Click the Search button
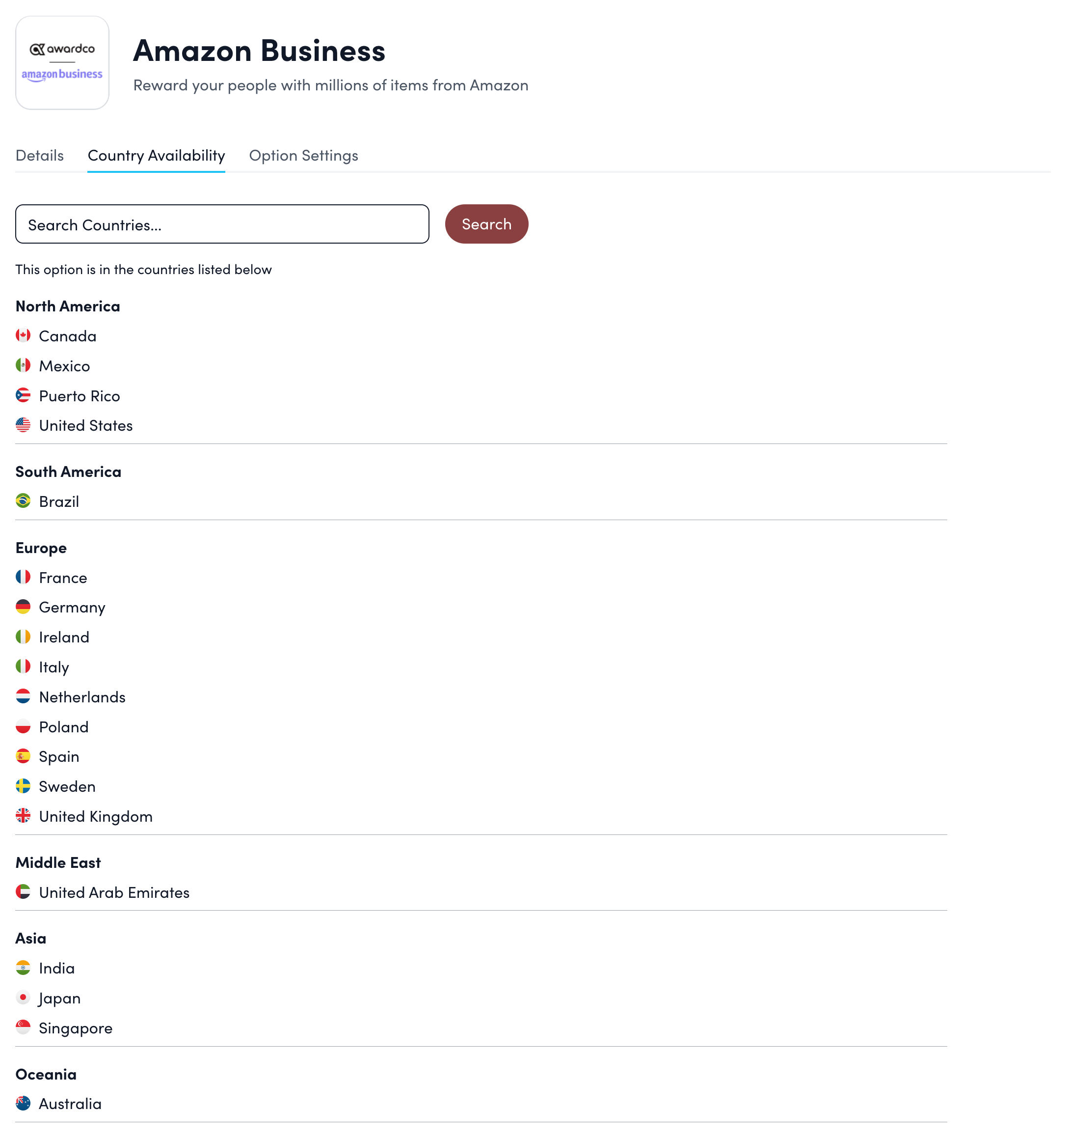Viewport: 1070px width, 1138px height. point(486,224)
